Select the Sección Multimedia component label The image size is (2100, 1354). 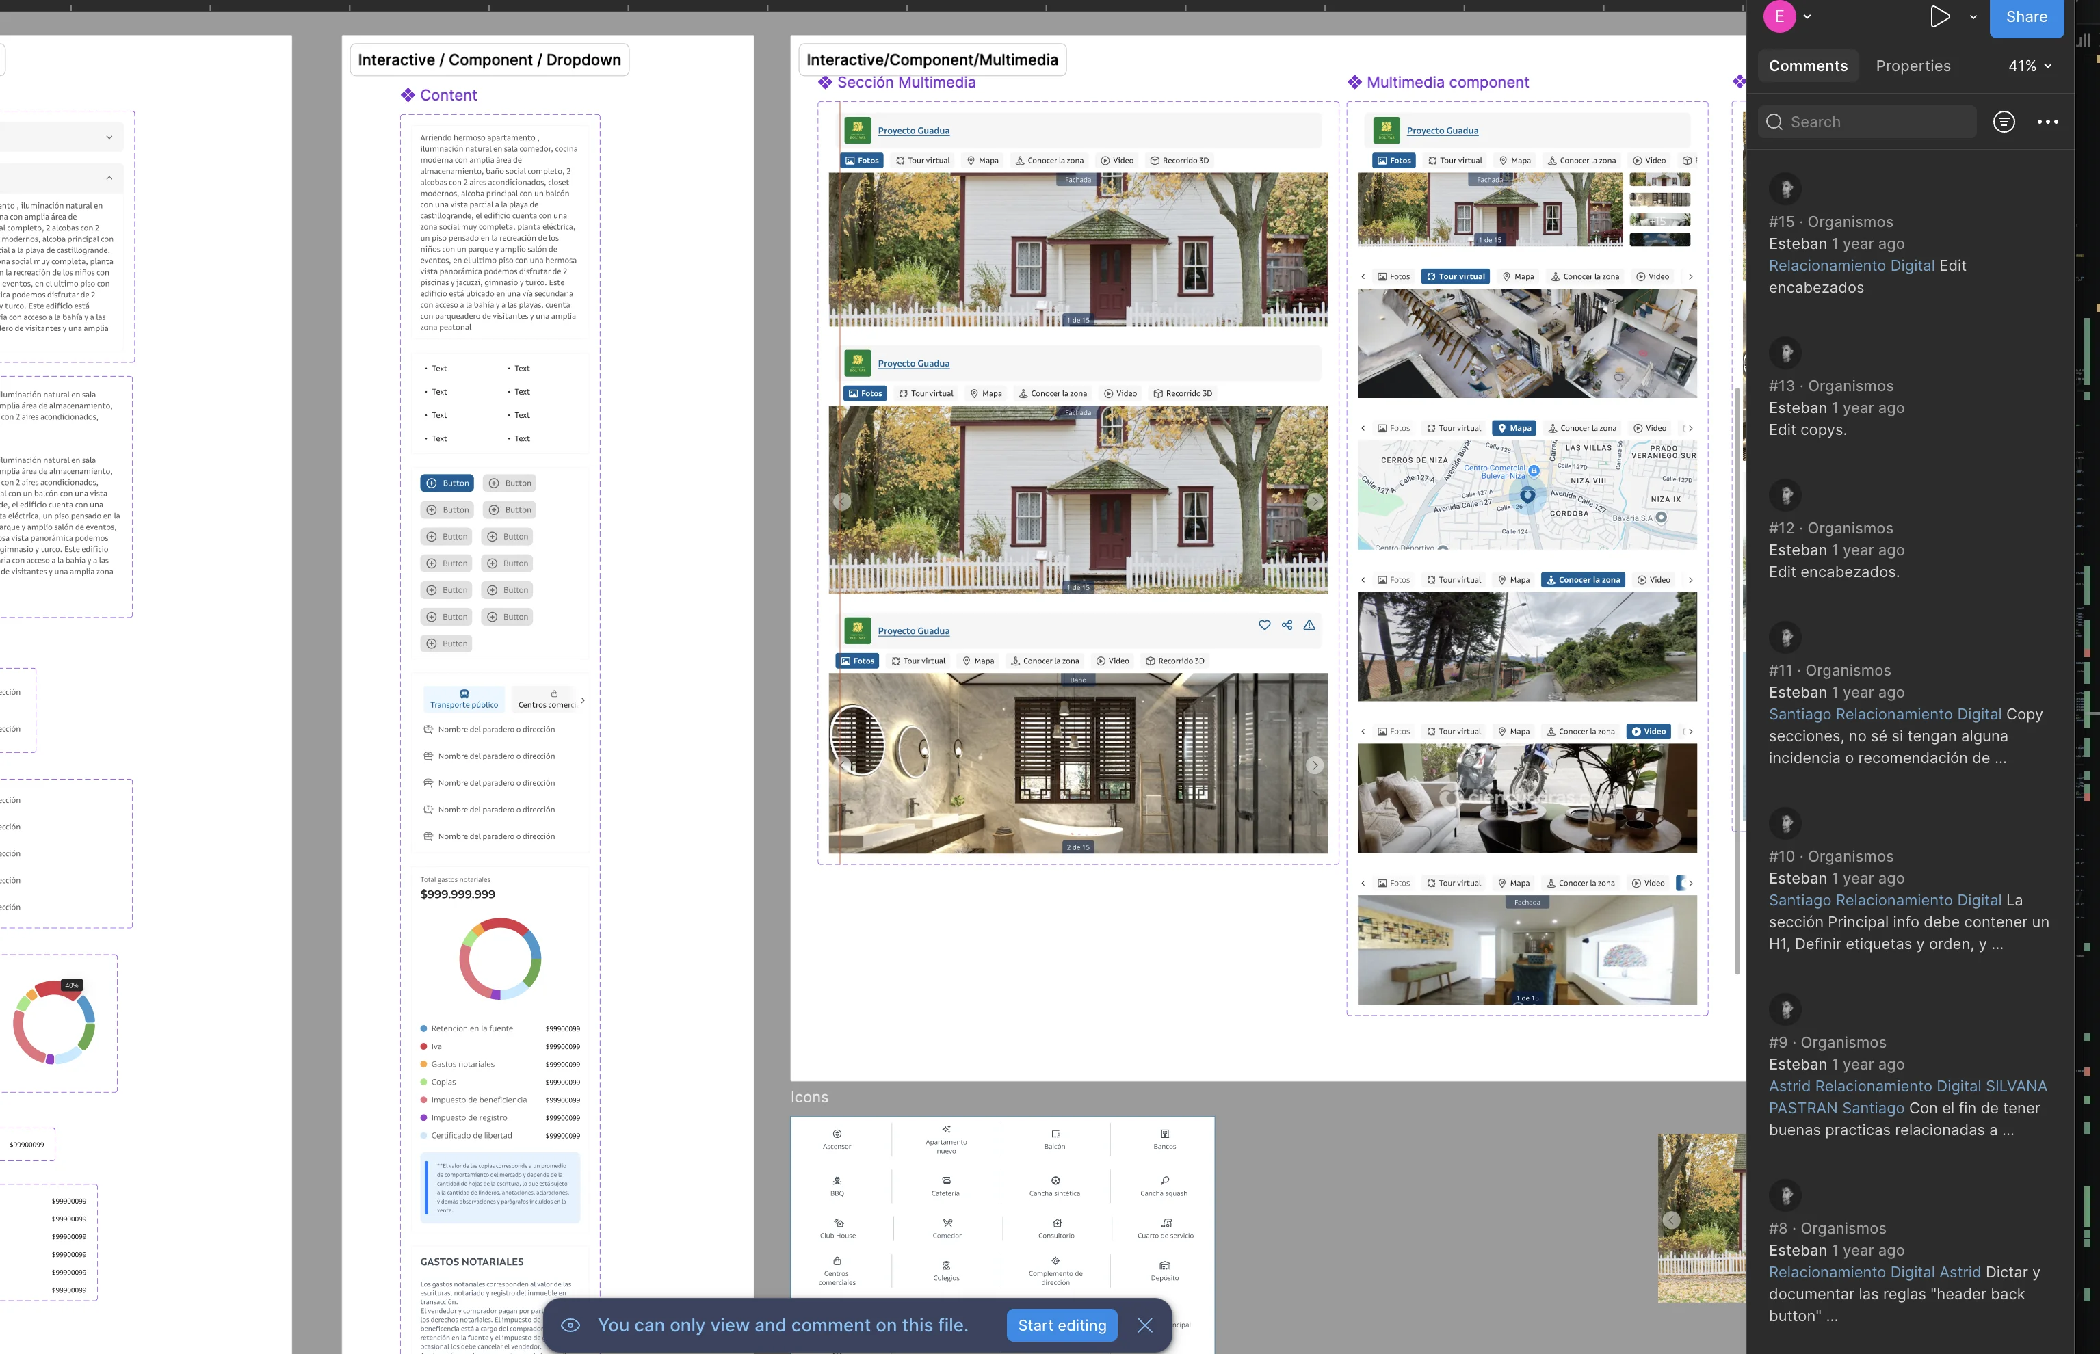[x=897, y=82]
